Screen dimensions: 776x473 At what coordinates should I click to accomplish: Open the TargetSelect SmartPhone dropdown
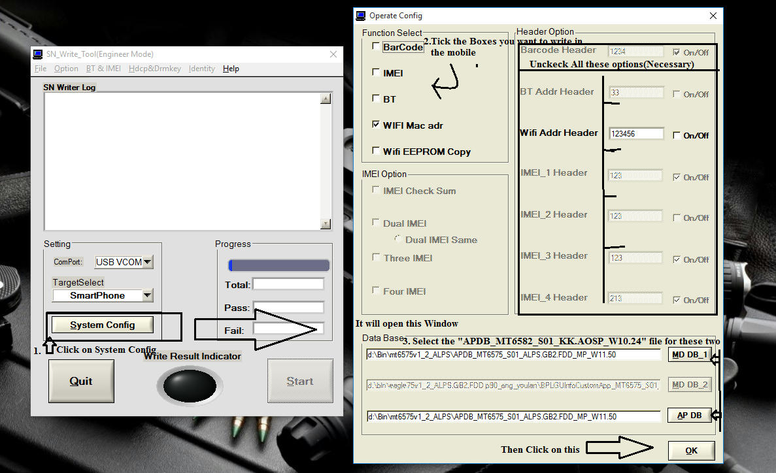[x=148, y=295]
